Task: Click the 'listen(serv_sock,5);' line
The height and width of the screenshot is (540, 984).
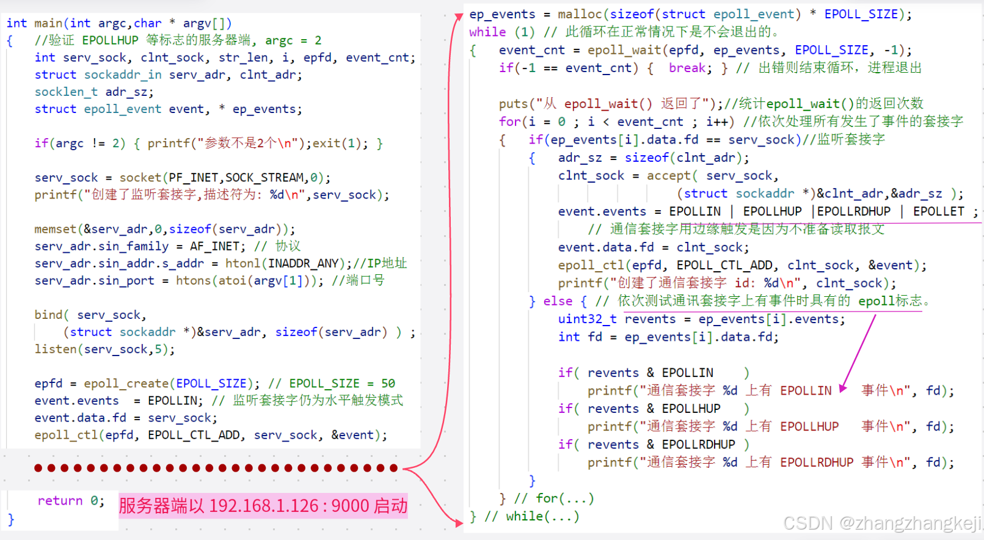Action: [x=104, y=349]
